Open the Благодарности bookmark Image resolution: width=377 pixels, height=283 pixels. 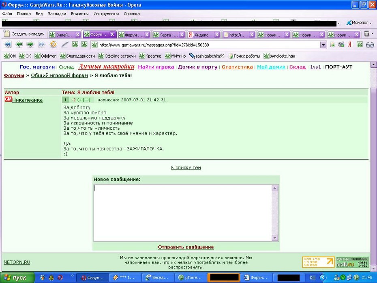coord(77,56)
